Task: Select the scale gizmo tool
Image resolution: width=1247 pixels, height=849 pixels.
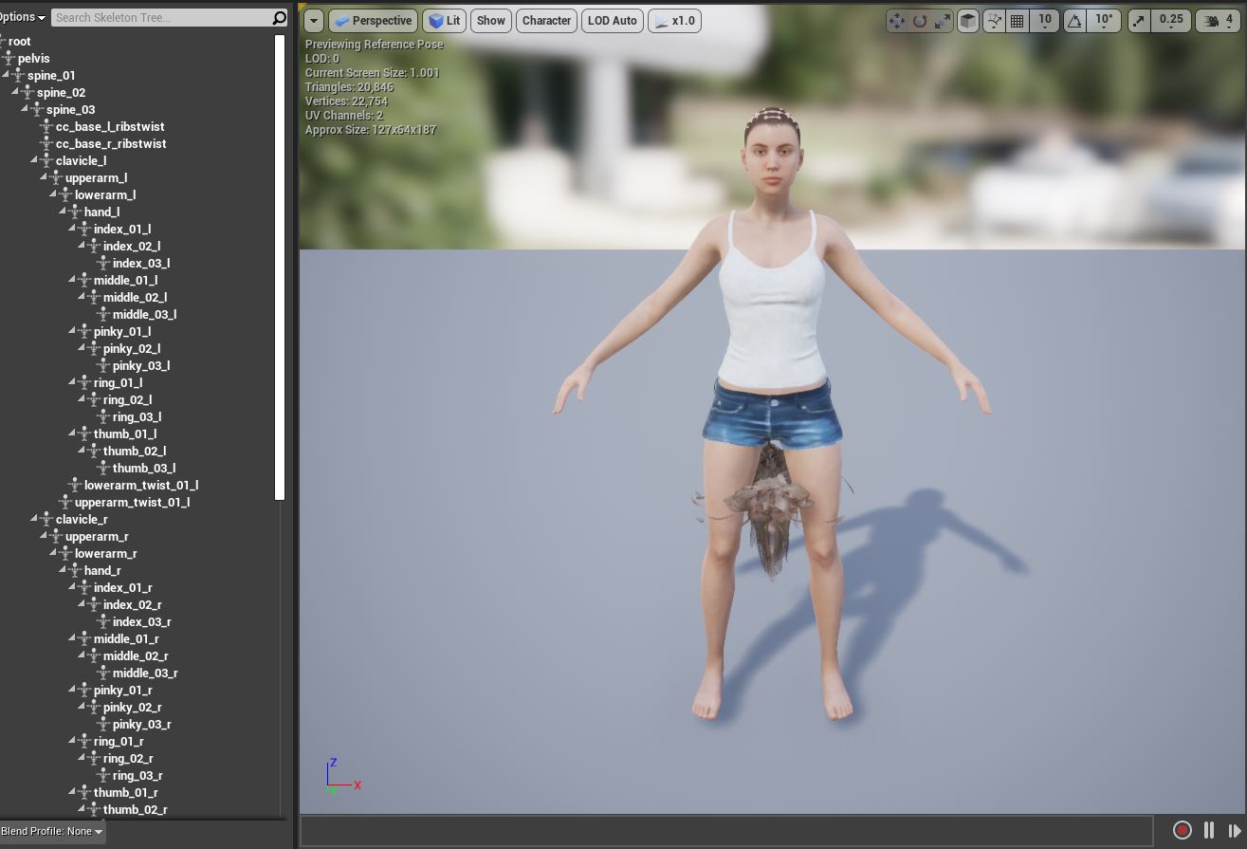Action: (x=942, y=21)
